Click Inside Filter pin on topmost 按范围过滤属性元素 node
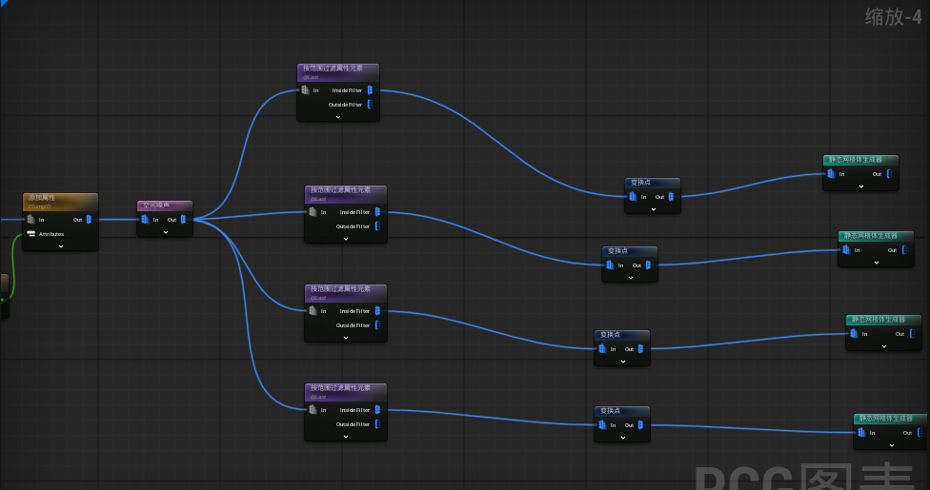 pos(370,90)
